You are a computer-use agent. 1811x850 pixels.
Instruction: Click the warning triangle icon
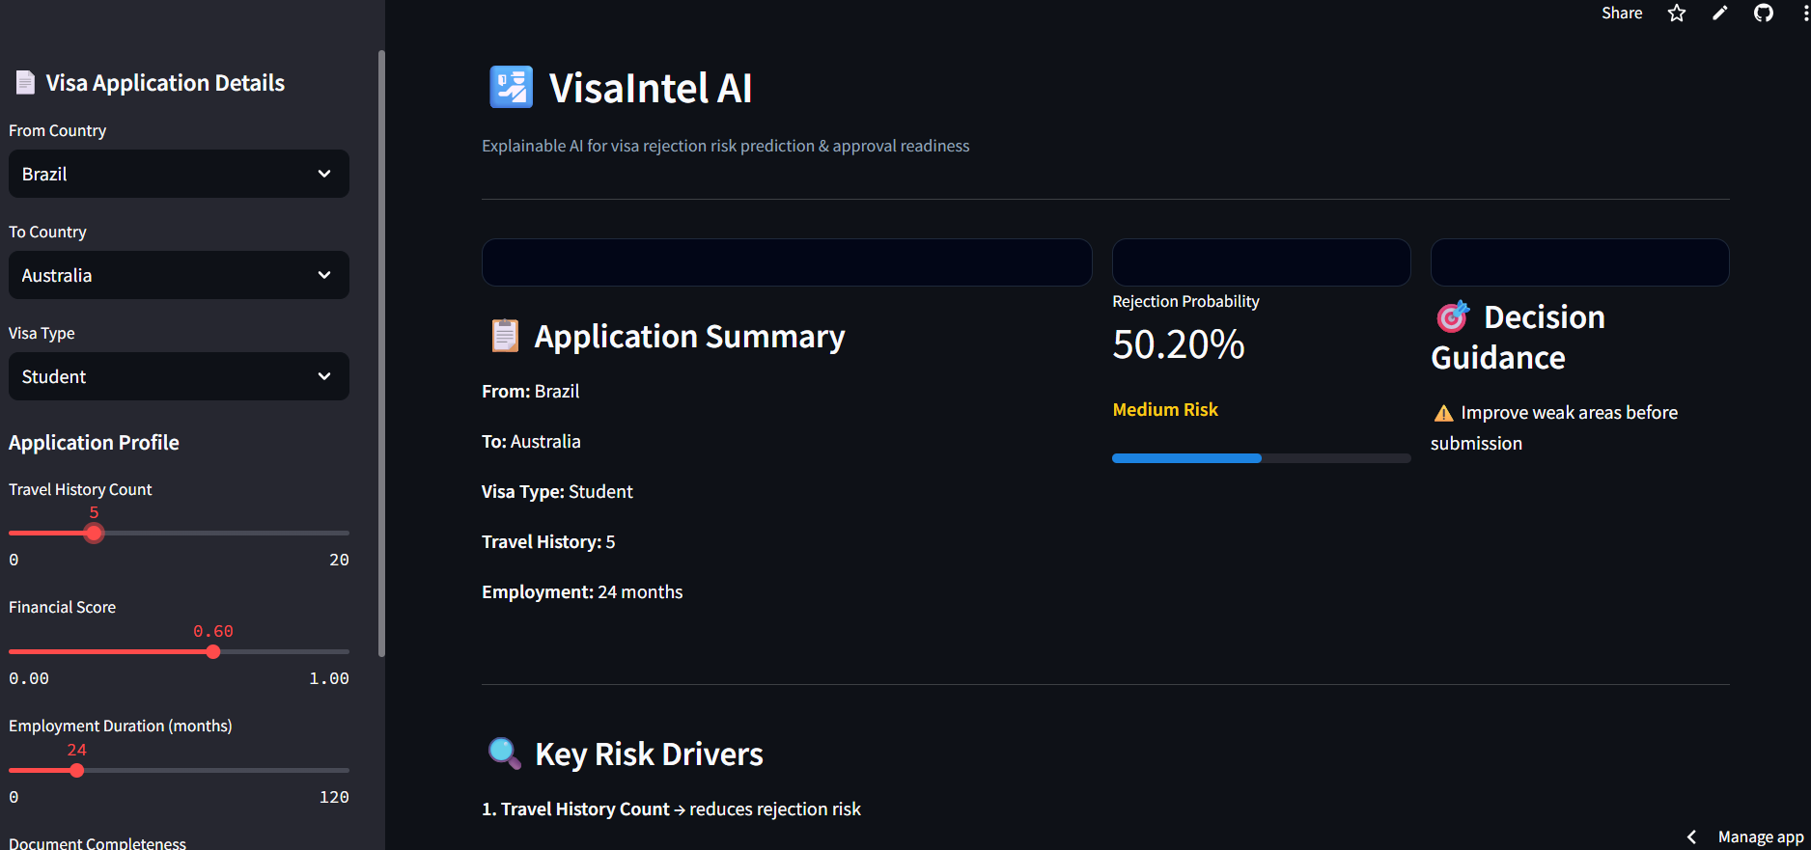click(1443, 413)
